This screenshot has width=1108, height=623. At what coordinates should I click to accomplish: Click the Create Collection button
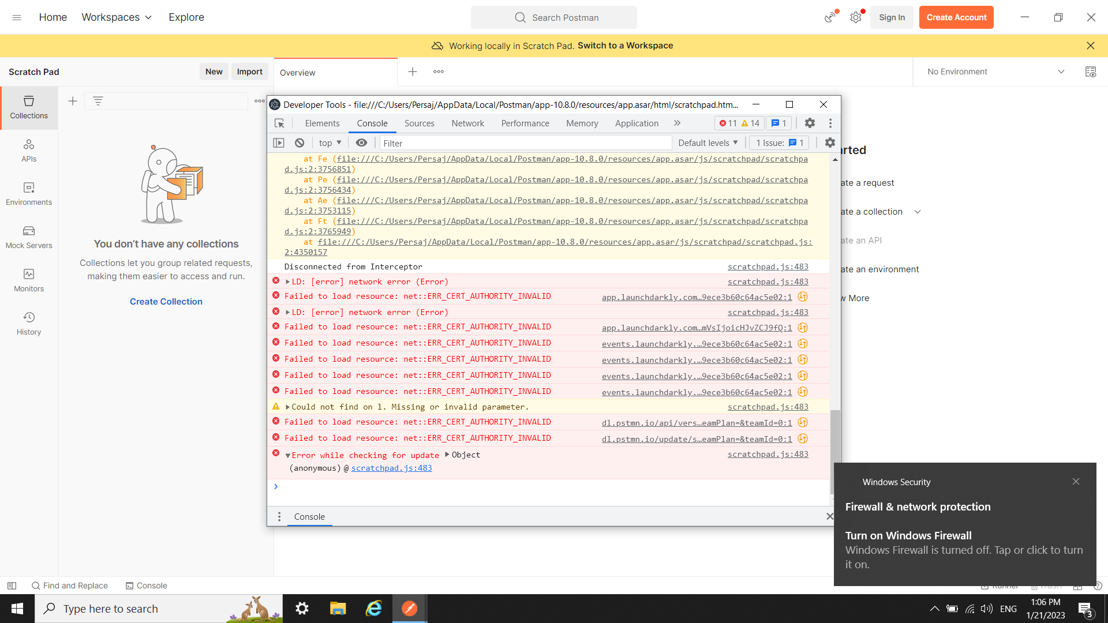(x=166, y=301)
